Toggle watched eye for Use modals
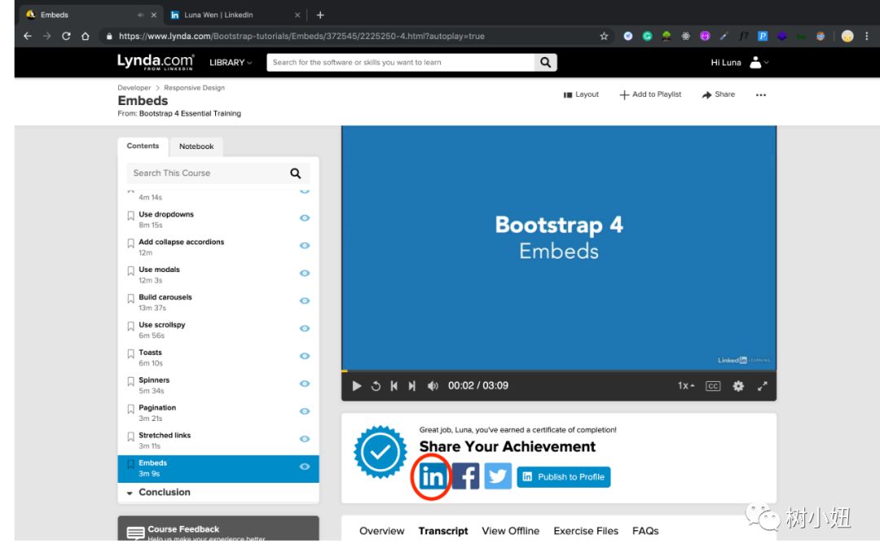This screenshot has height=557, width=880. [x=304, y=273]
